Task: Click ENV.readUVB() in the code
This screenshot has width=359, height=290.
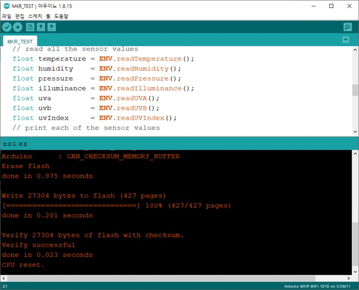Action: point(129,108)
